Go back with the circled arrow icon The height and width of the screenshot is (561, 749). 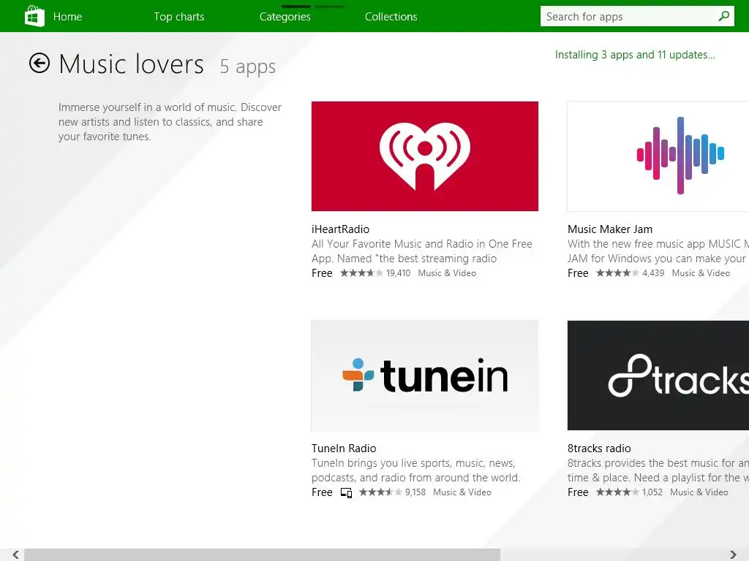pyautogui.click(x=39, y=63)
